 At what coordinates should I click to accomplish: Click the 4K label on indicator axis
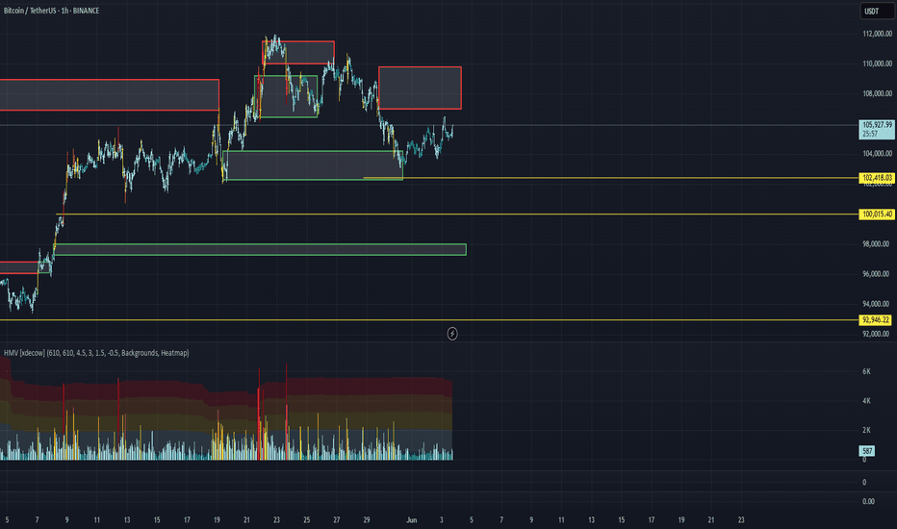click(x=866, y=401)
